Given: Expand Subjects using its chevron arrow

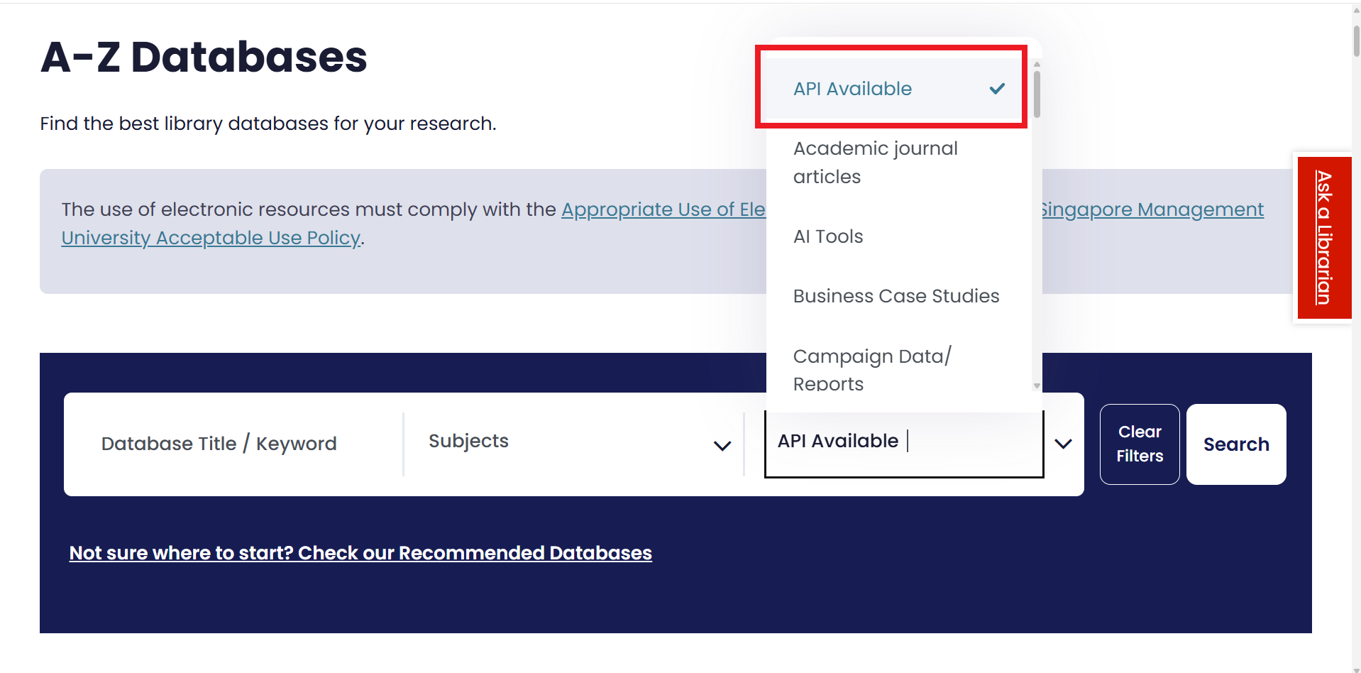Looking at the screenshot, I should 722,446.
